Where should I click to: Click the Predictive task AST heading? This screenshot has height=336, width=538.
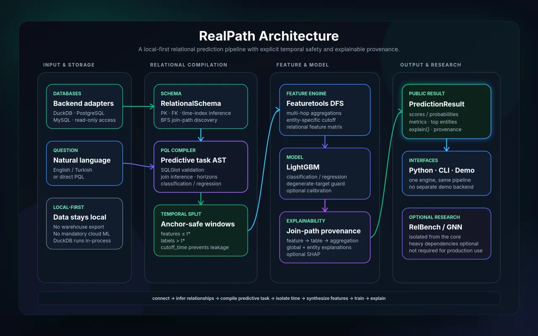(193, 160)
